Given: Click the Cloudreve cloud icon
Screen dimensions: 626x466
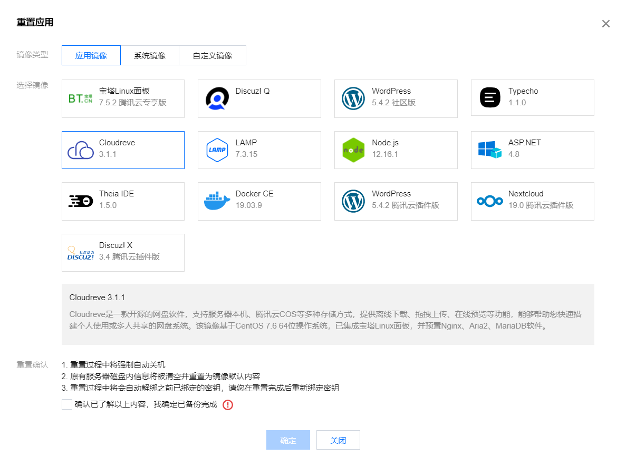Looking at the screenshot, I should click(x=80, y=150).
